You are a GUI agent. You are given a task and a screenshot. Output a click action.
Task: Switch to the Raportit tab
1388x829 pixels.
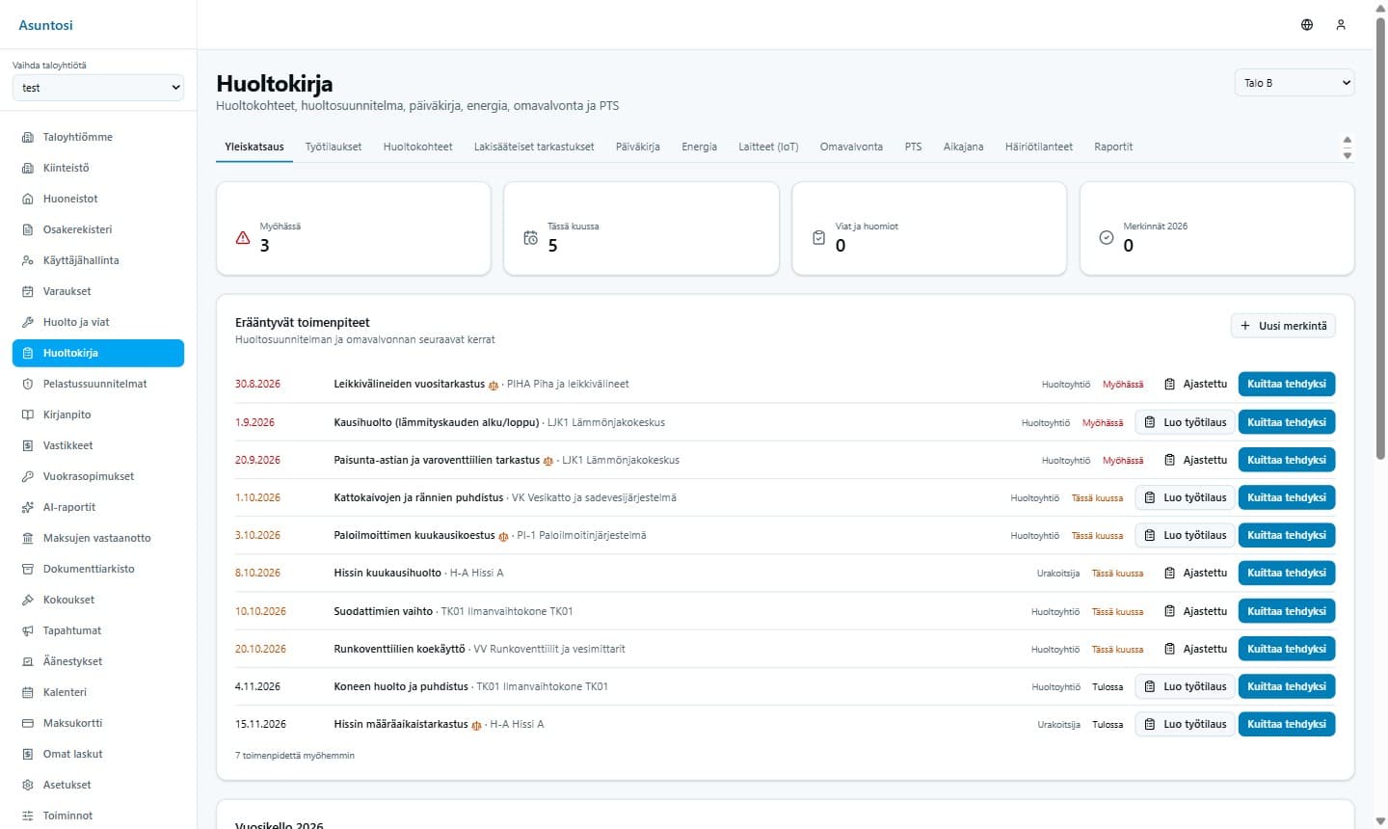pyautogui.click(x=1113, y=147)
